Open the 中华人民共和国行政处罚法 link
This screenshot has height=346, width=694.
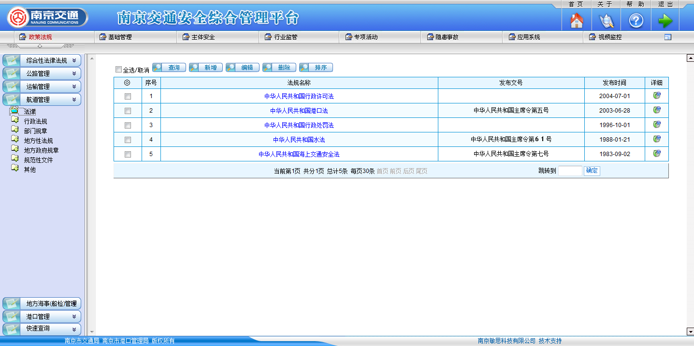click(x=299, y=125)
